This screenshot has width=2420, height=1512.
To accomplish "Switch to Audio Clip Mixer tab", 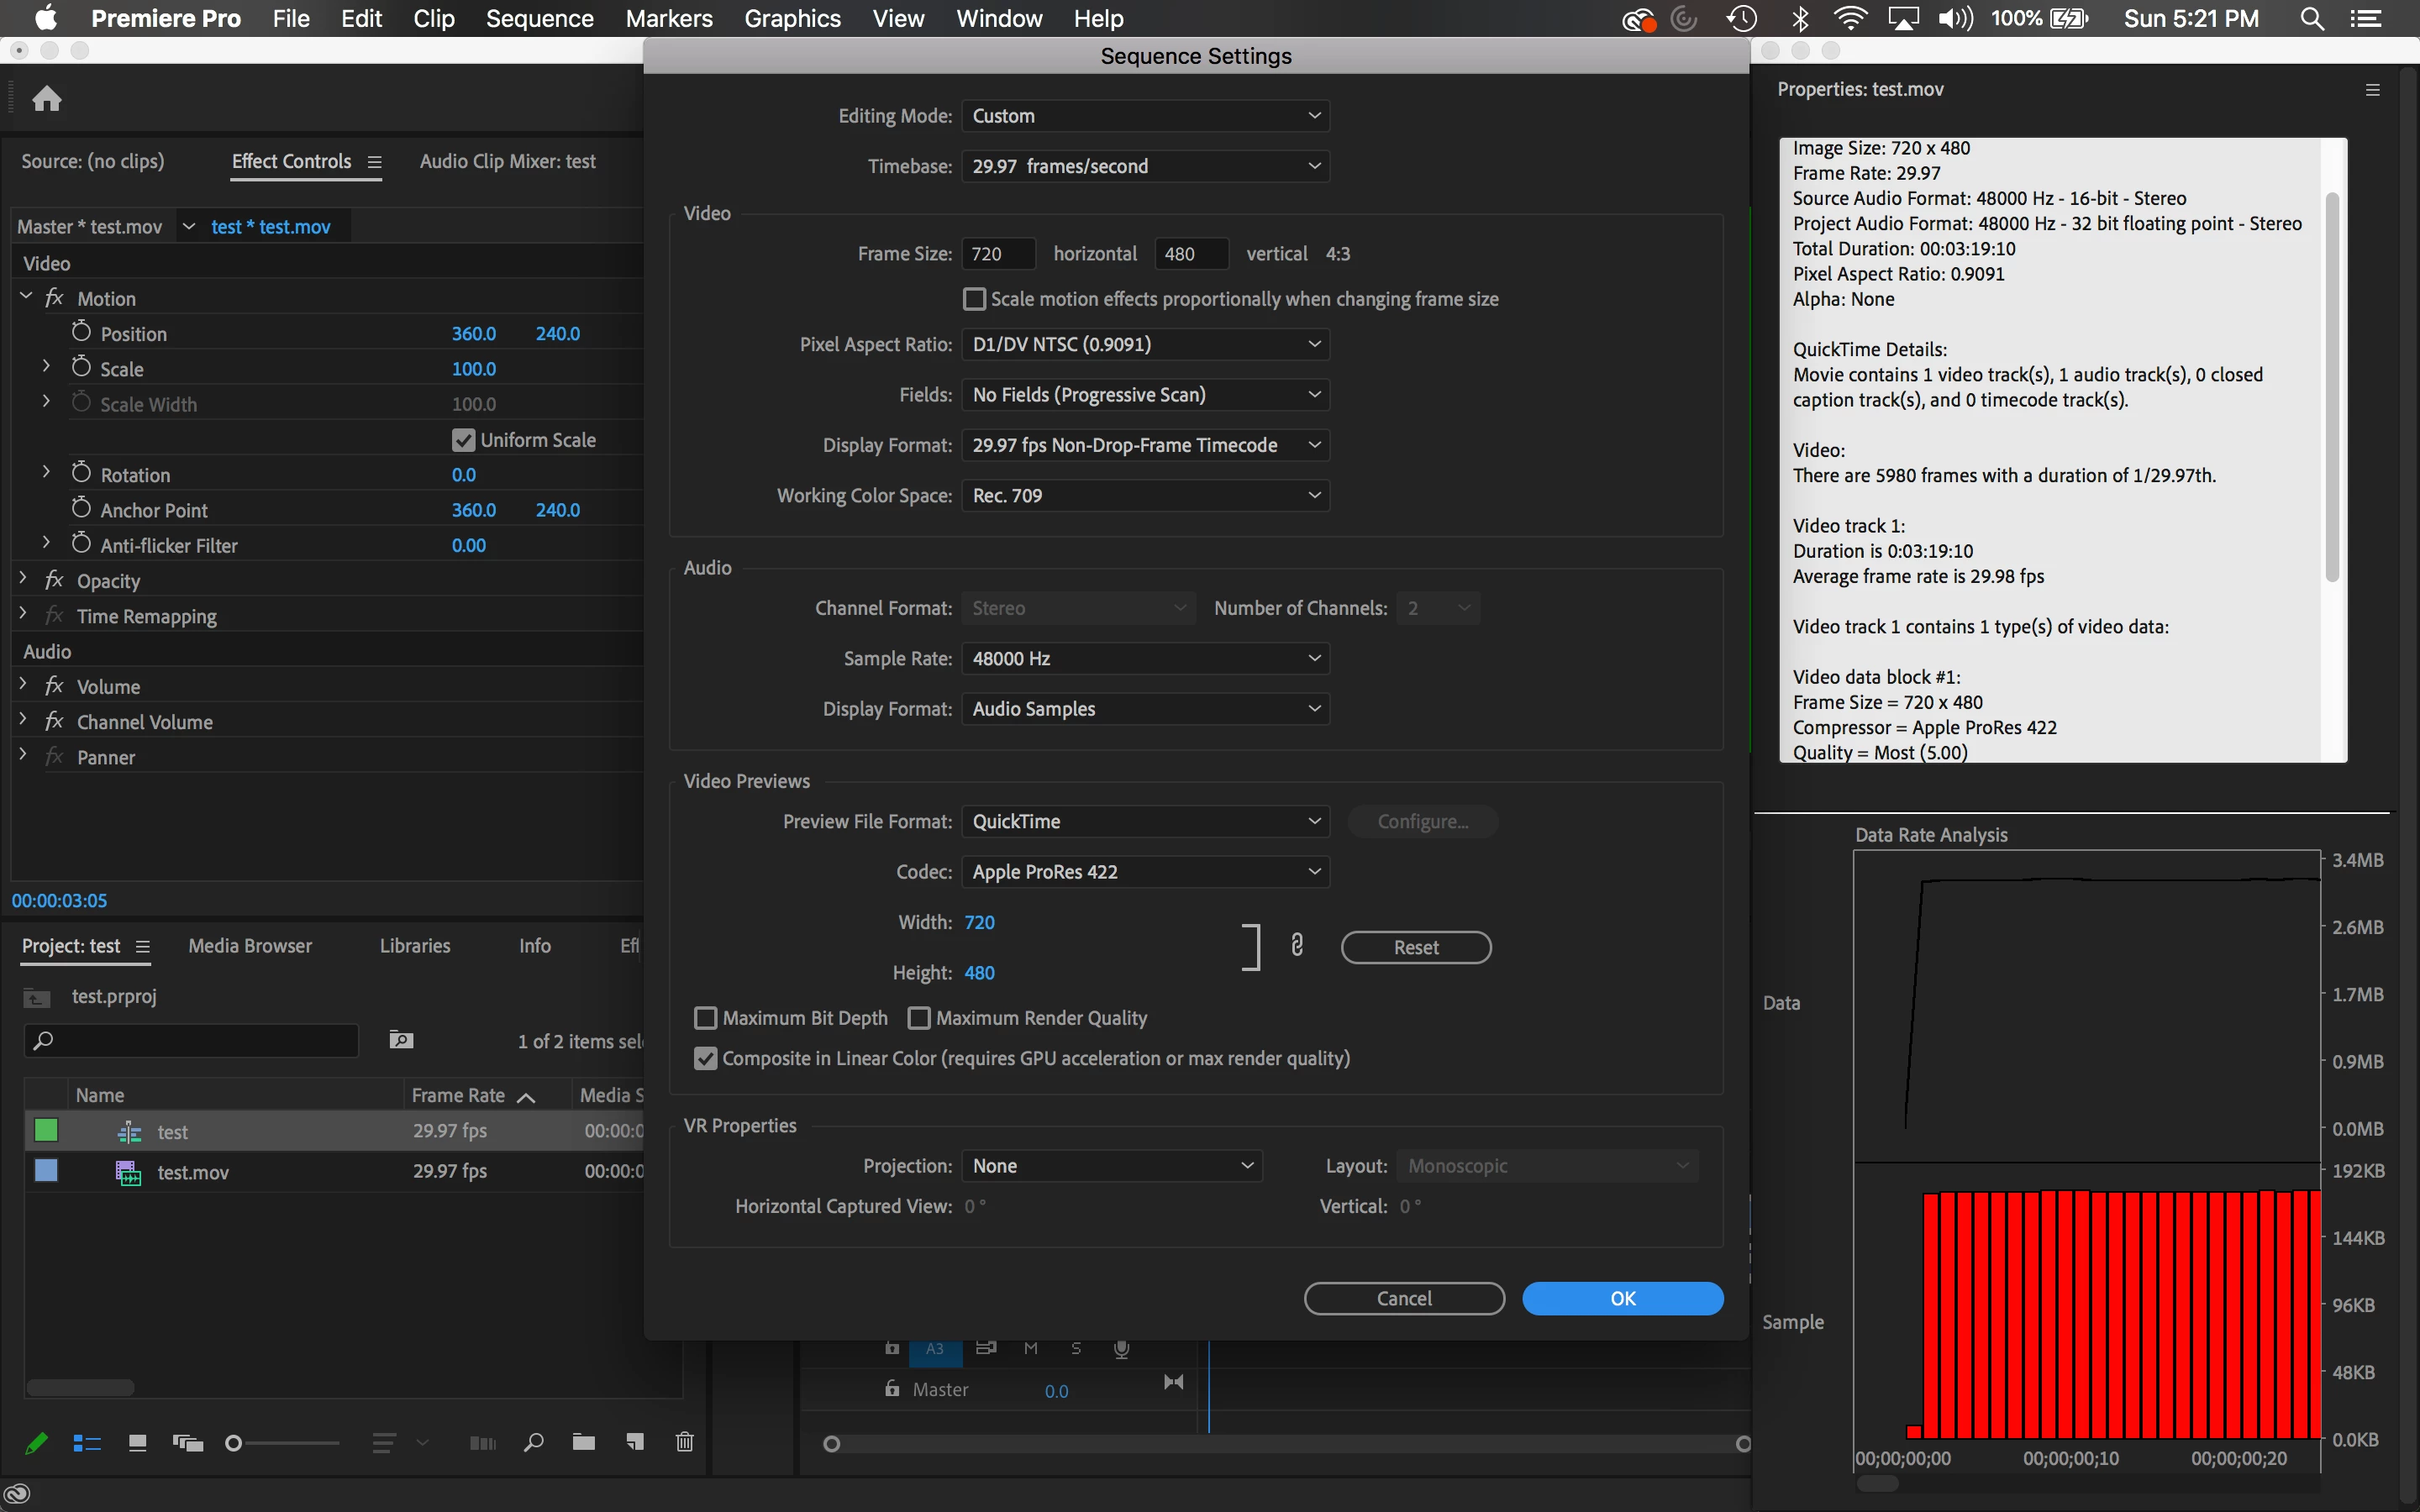I will tap(507, 162).
